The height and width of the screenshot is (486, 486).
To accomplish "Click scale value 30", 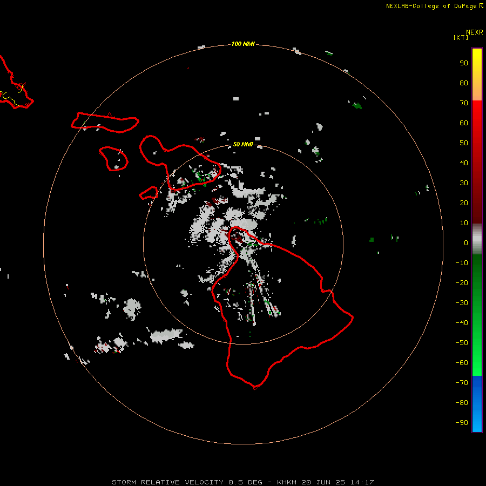I will (464, 183).
